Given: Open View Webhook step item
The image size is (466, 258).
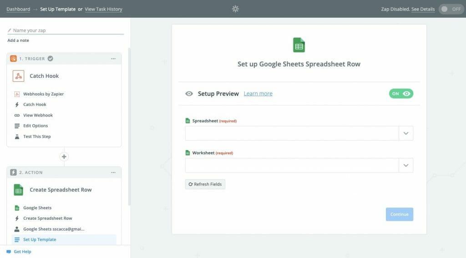Looking at the screenshot, I should pos(38,115).
